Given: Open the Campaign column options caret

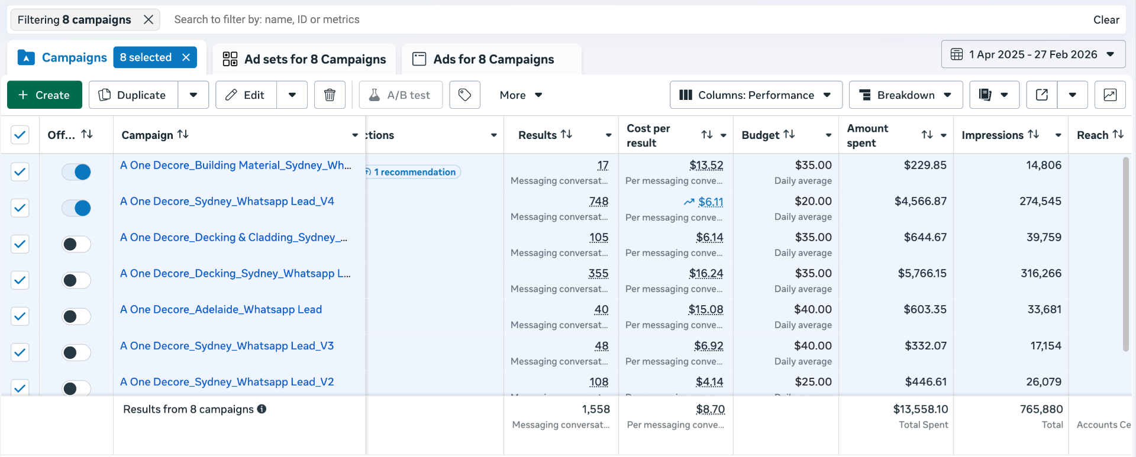Looking at the screenshot, I should [x=355, y=135].
